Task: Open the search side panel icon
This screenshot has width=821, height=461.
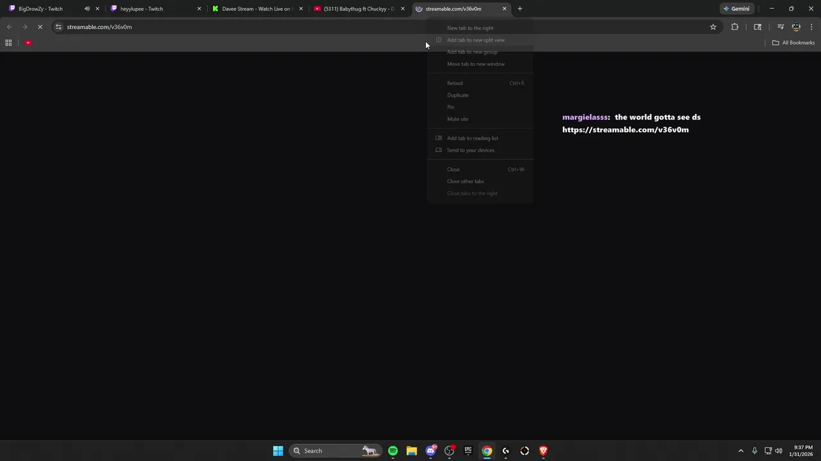Action: click(758, 27)
